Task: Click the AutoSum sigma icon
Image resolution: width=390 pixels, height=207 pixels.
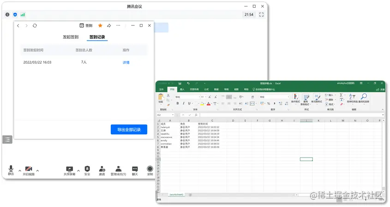Action: pos(341,95)
